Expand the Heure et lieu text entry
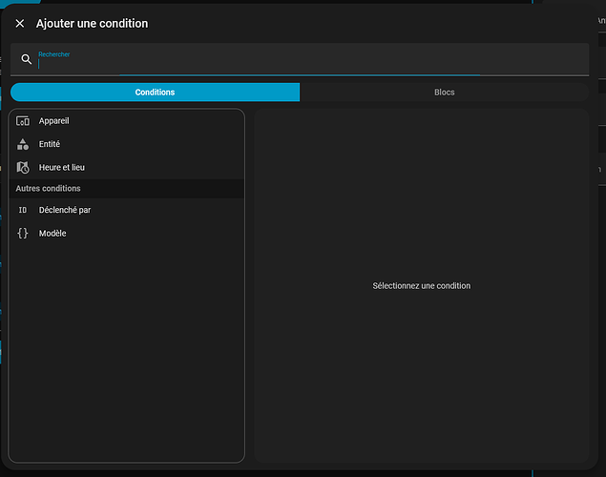Image resolution: width=606 pixels, height=477 pixels. (x=62, y=167)
